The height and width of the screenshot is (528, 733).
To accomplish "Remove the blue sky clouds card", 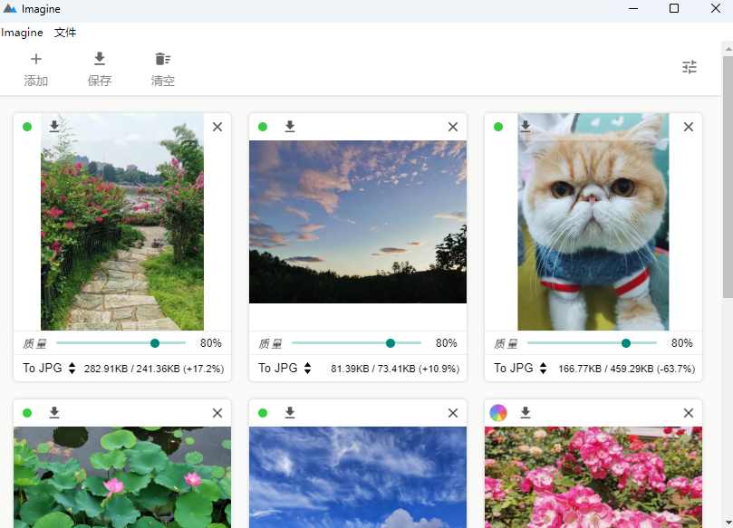I will [x=453, y=413].
